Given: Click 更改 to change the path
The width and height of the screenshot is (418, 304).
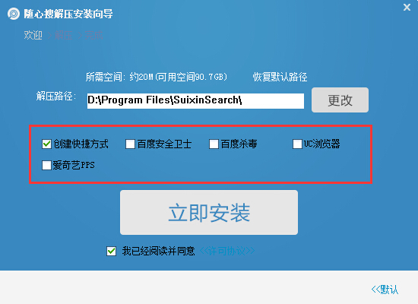Looking at the screenshot, I should (x=340, y=100).
